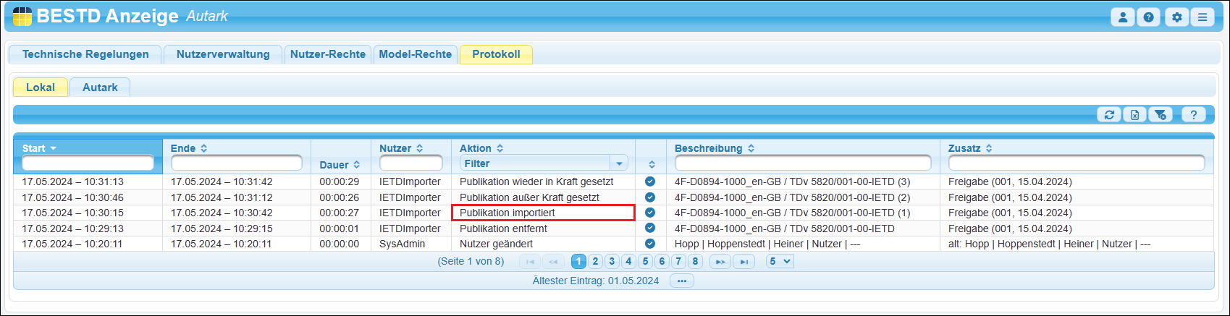Go to page 5

coord(645,262)
